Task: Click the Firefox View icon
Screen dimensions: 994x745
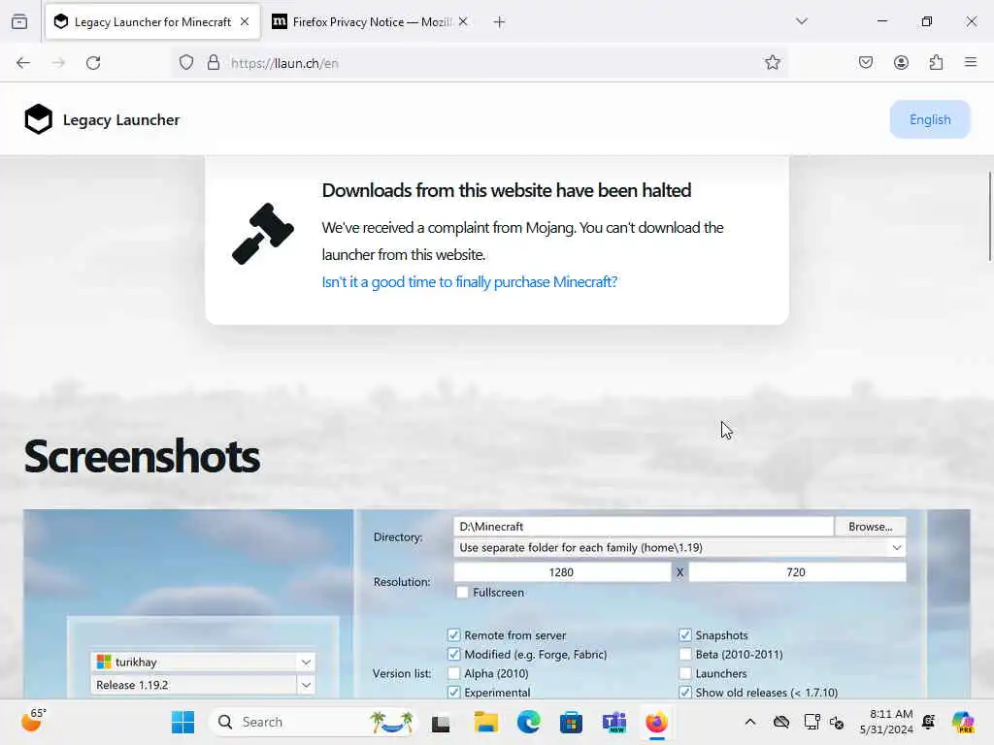Action: 19,21
